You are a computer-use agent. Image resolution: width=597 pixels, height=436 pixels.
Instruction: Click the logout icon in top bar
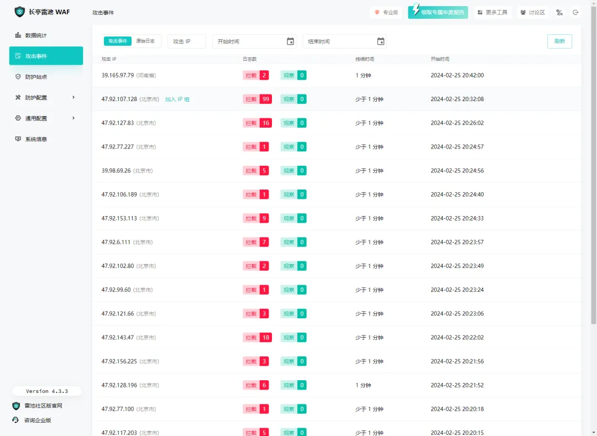(575, 12)
